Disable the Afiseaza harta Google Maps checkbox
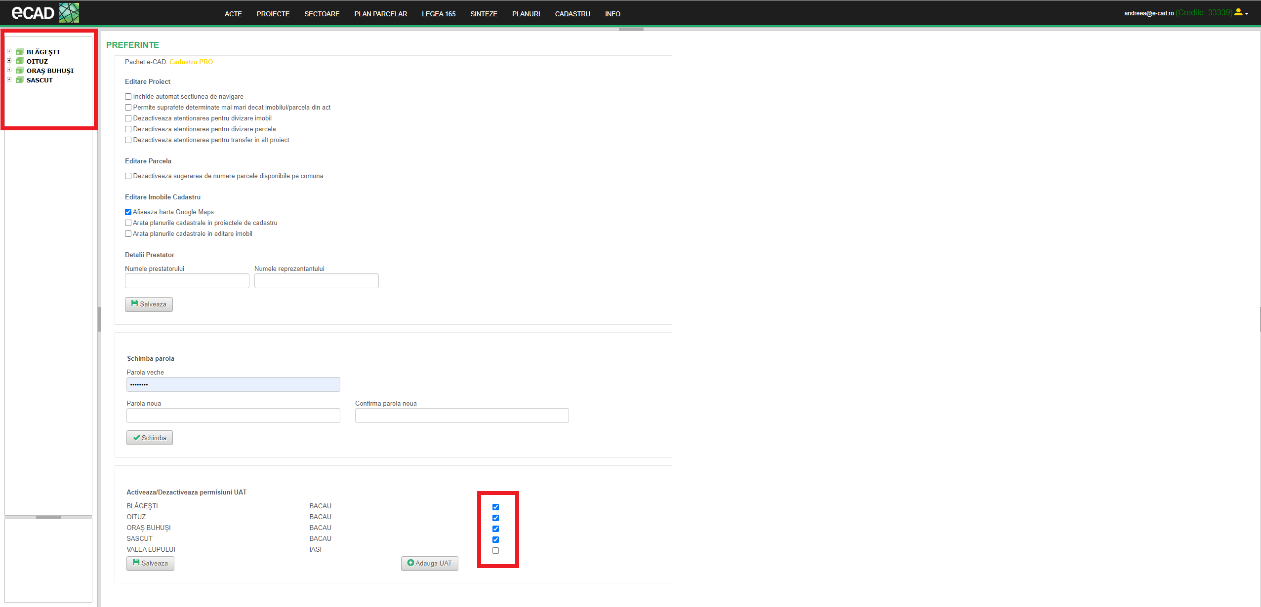Image resolution: width=1261 pixels, height=607 pixels. [128, 212]
